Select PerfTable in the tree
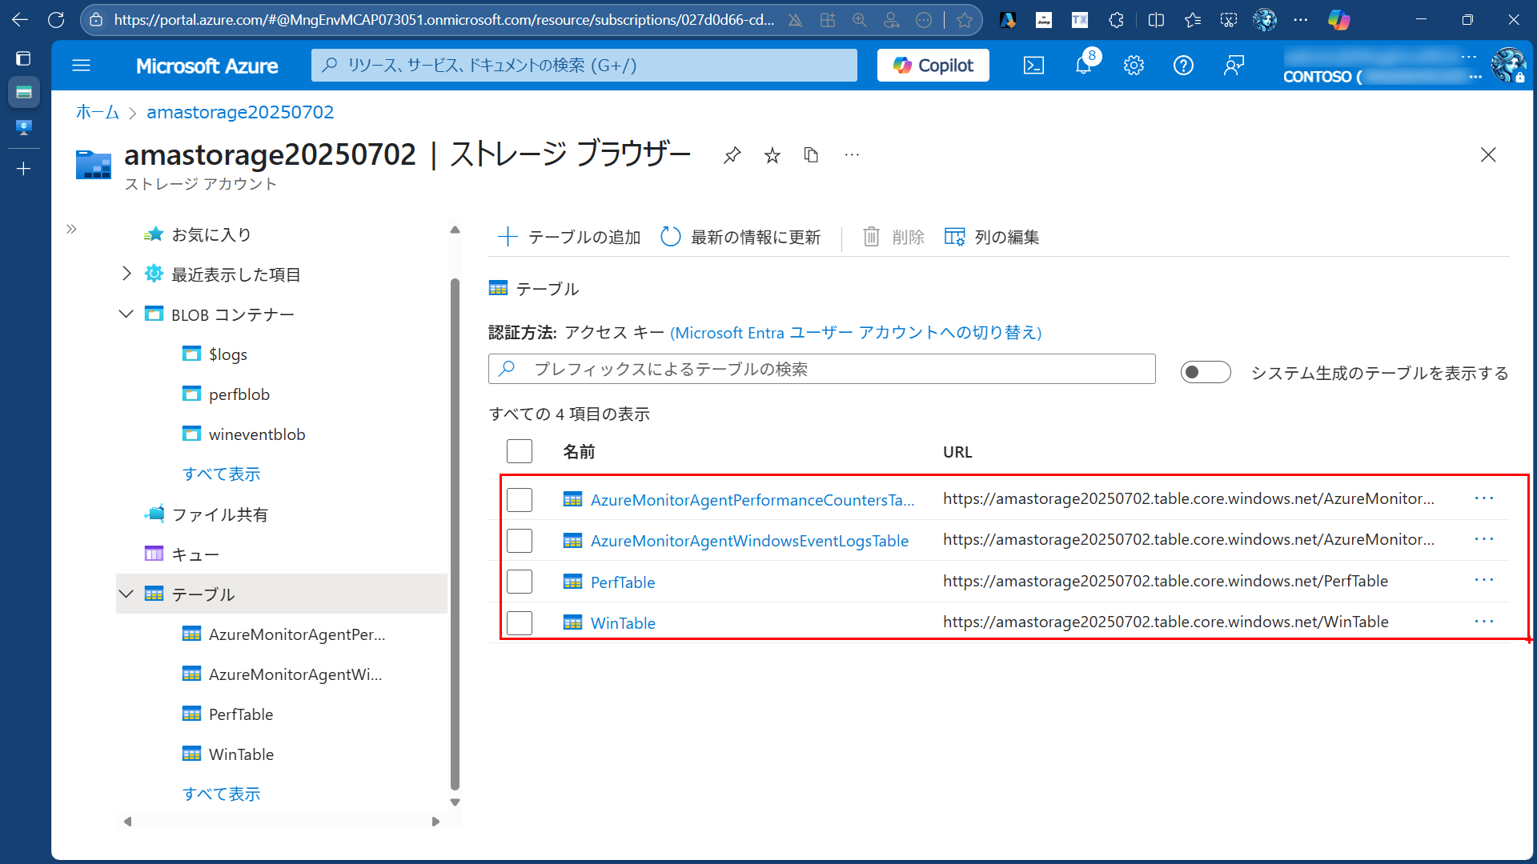 coord(241,714)
